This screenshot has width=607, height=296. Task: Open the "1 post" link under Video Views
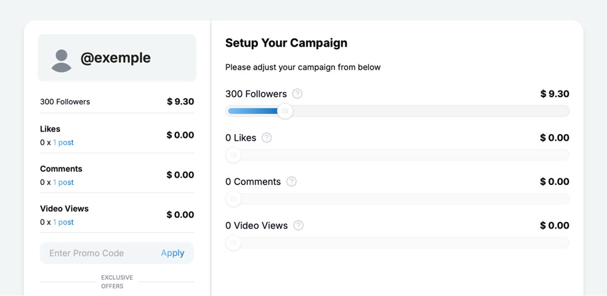[63, 223]
